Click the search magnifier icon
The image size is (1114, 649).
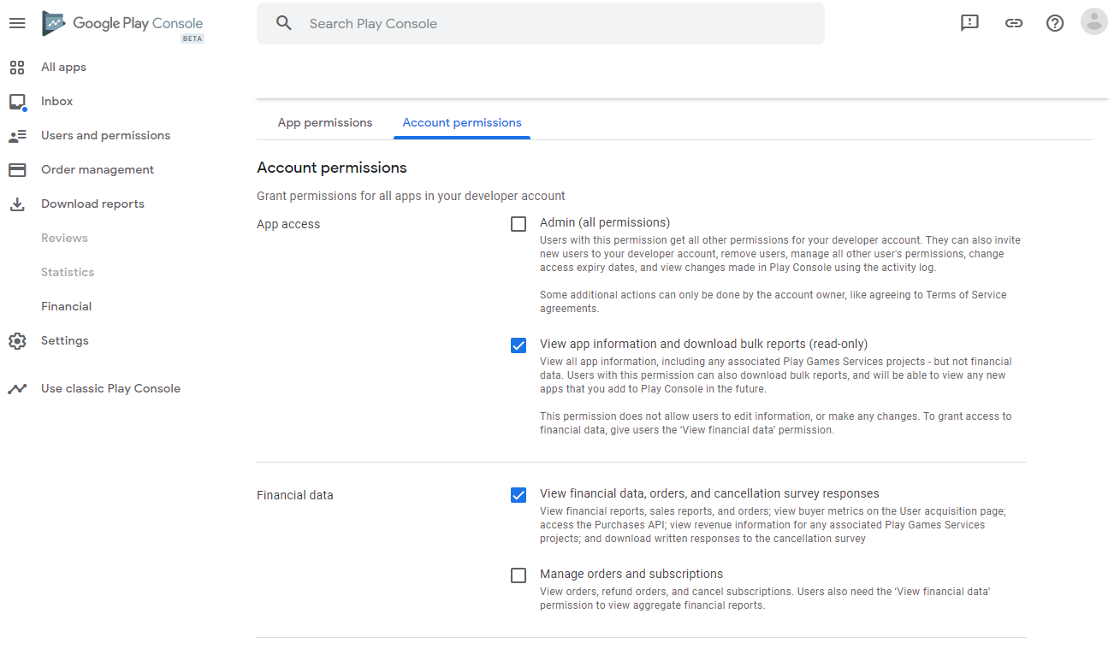284,23
